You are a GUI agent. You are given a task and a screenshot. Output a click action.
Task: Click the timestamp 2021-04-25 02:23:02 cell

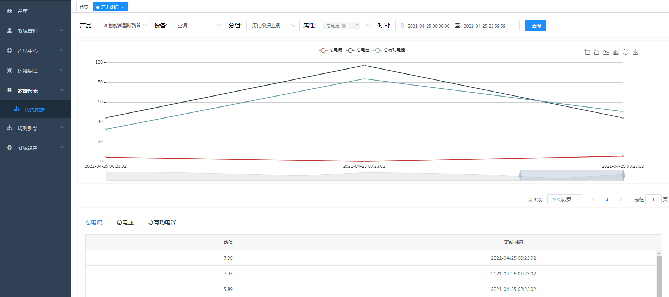513,289
